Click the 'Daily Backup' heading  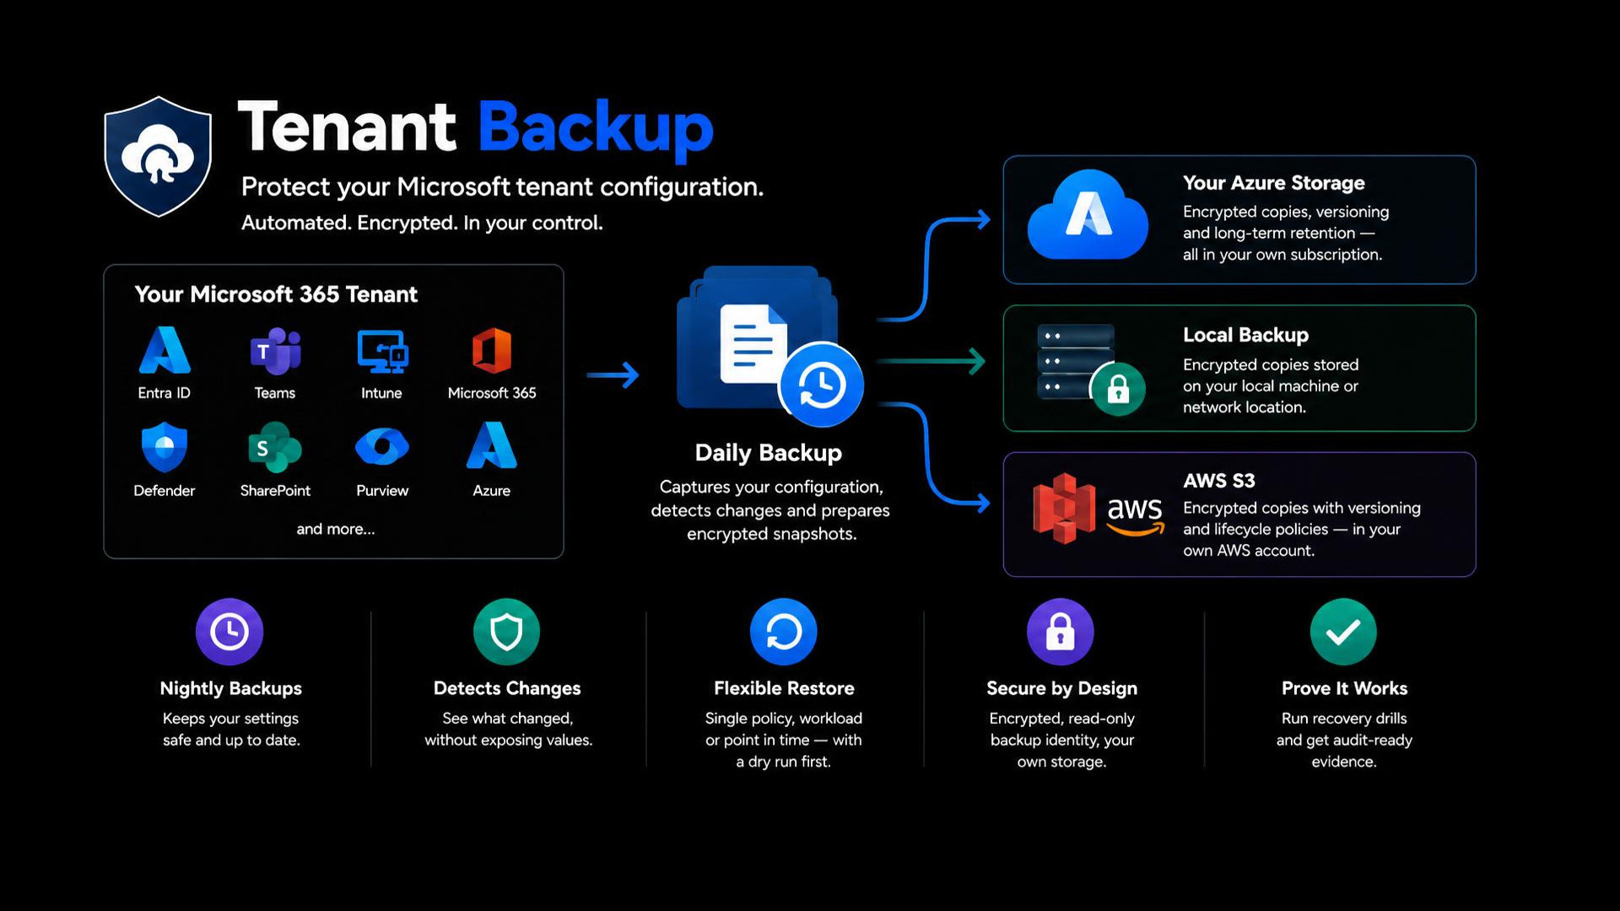(769, 453)
